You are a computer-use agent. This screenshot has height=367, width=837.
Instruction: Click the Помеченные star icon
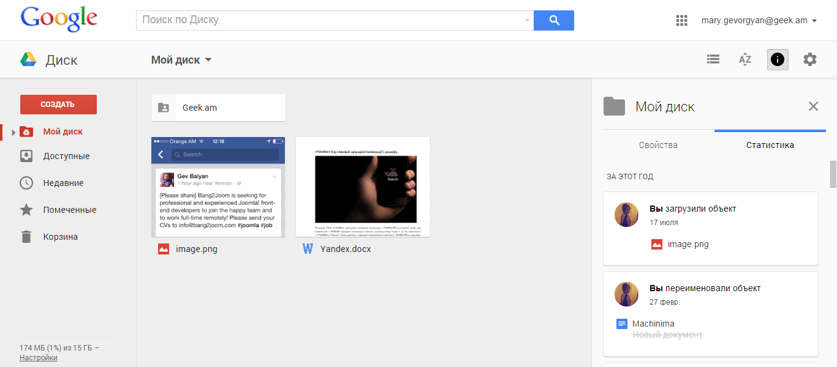point(26,210)
